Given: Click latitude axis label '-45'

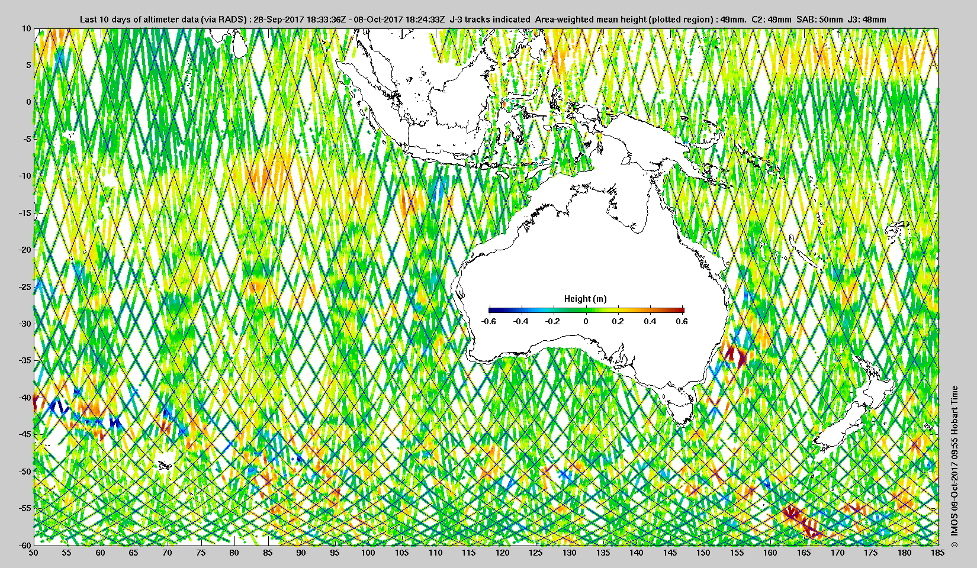Looking at the screenshot, I should point(25,434).
